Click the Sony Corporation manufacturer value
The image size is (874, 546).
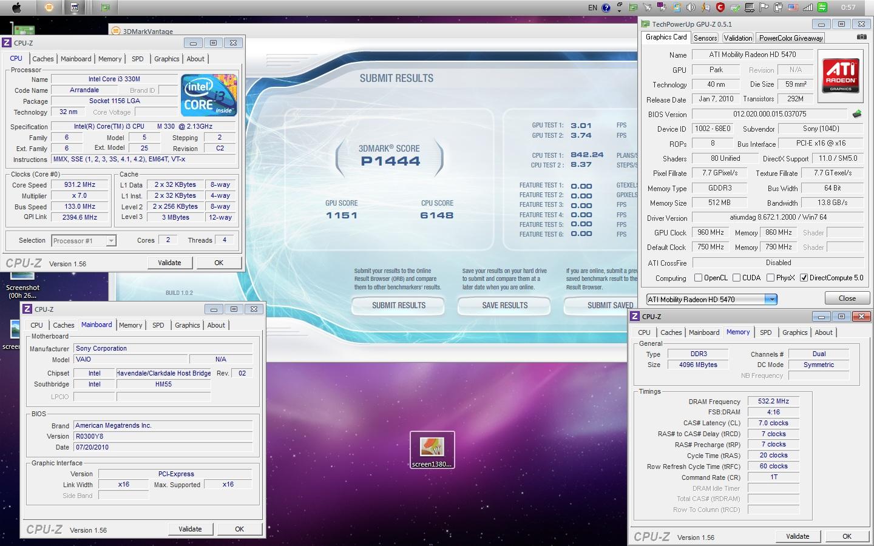(163, 348)
